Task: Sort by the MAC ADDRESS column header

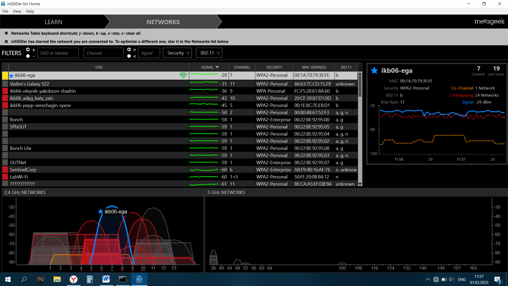Action: click(314, 67)
